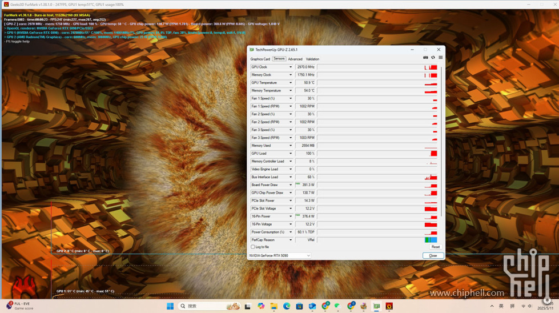
Task: Switch to FurMark via its taskbar icon
Action: point(389,306)
